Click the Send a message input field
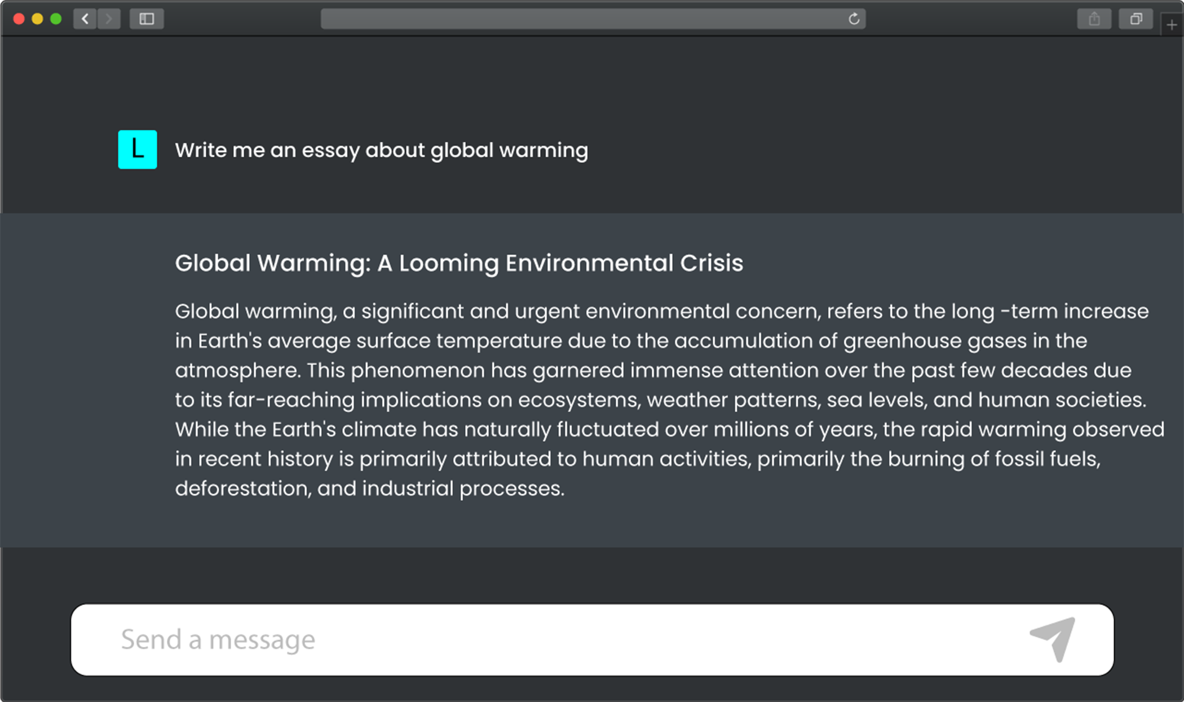This screenshot has width=1184, height=702. pos(592,639)
